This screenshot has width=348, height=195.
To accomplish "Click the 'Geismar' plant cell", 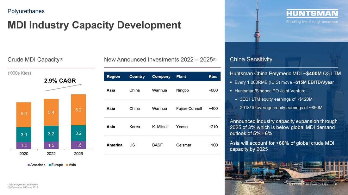I will click(x=184, y=145).
